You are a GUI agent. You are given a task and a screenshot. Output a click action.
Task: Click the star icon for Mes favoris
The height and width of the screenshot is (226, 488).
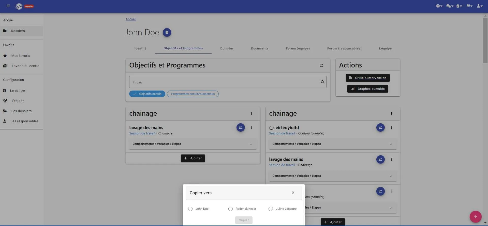tap(5, 56)
